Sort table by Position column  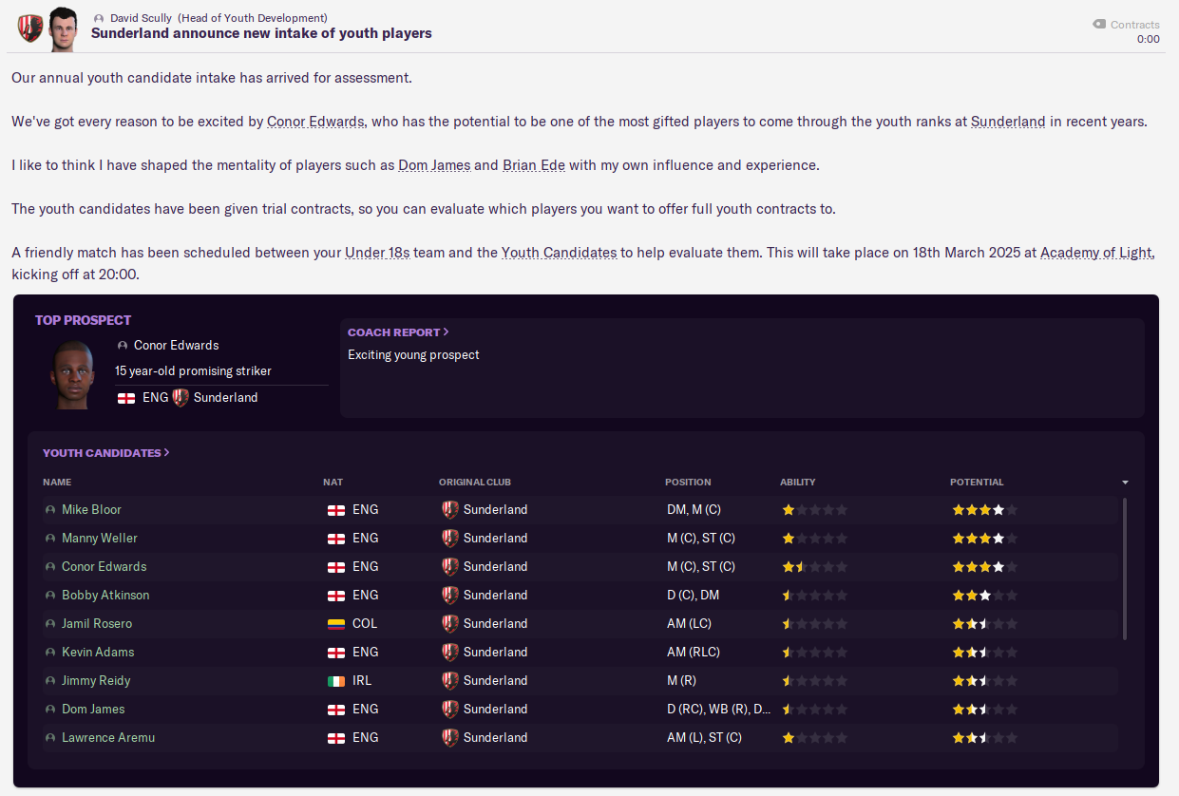click(x=688, y=483)
